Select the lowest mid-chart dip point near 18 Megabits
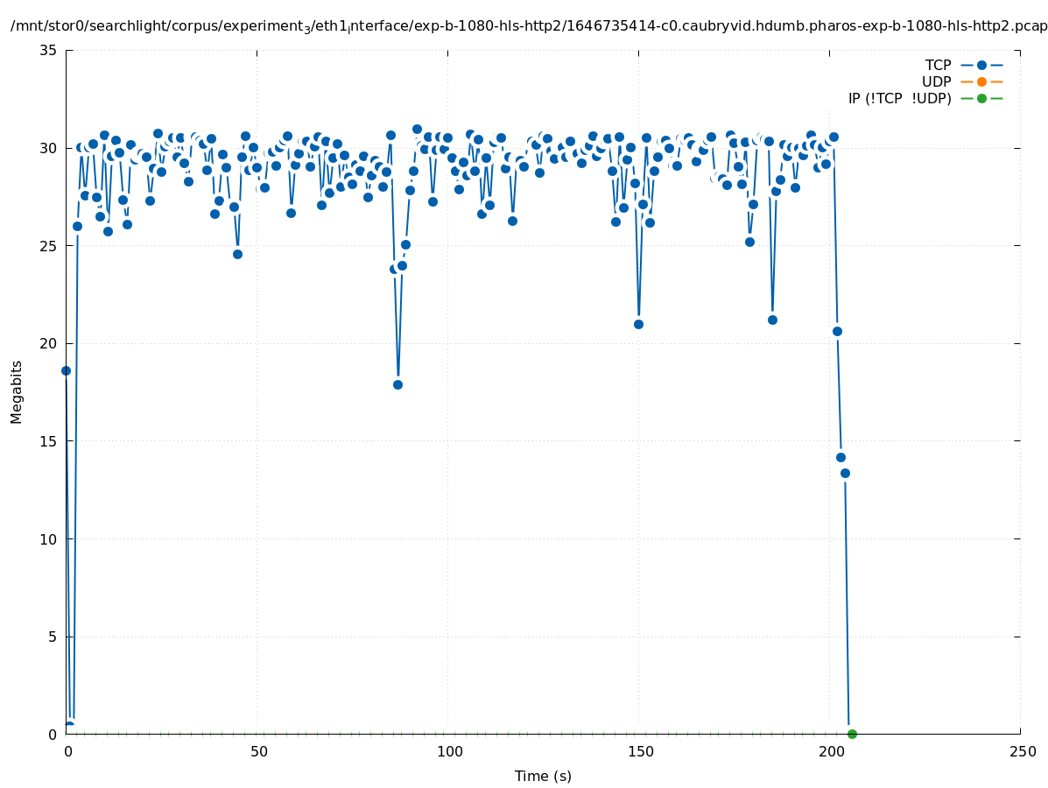The image size is (1048, 788). (397, 384)
